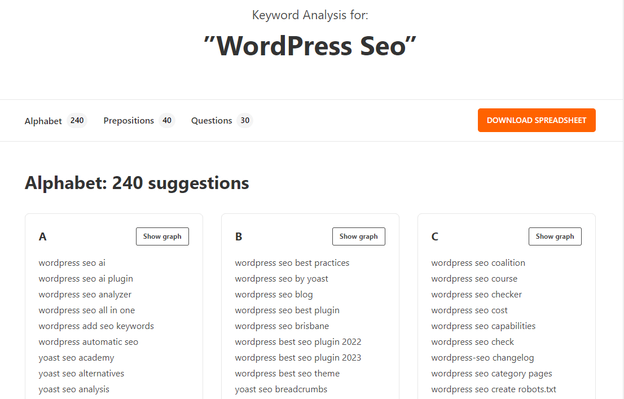Open the 'wordpress seo by yoast' keyword
The height and width of the screenshot is (399, 624).
tap(282, 278)
